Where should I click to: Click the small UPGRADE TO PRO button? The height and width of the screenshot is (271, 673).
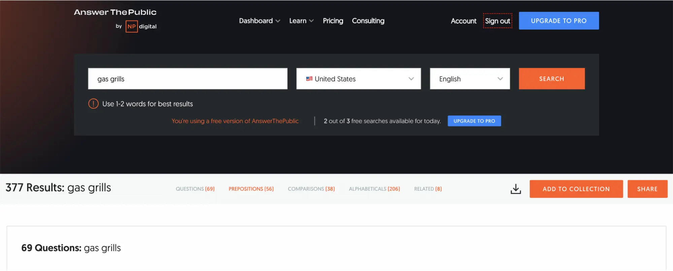click(474, 121)
